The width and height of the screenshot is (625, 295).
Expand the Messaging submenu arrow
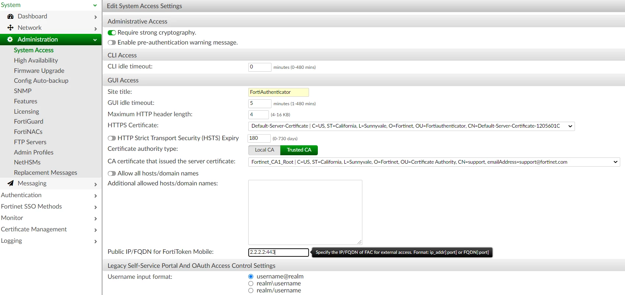tap(96, 184)
